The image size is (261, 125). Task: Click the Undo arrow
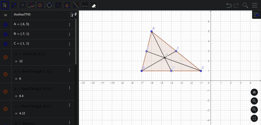click(x=229, y=5)
